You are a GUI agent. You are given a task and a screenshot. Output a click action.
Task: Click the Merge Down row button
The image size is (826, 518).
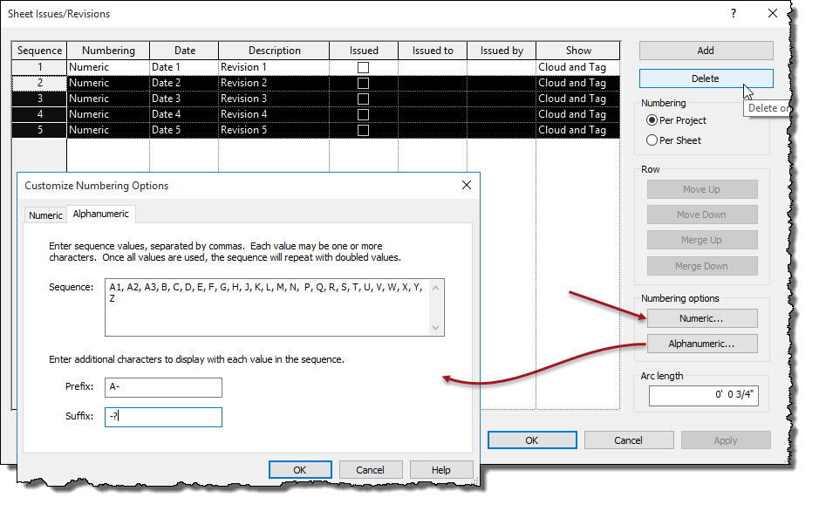click(x=702, y=265)
